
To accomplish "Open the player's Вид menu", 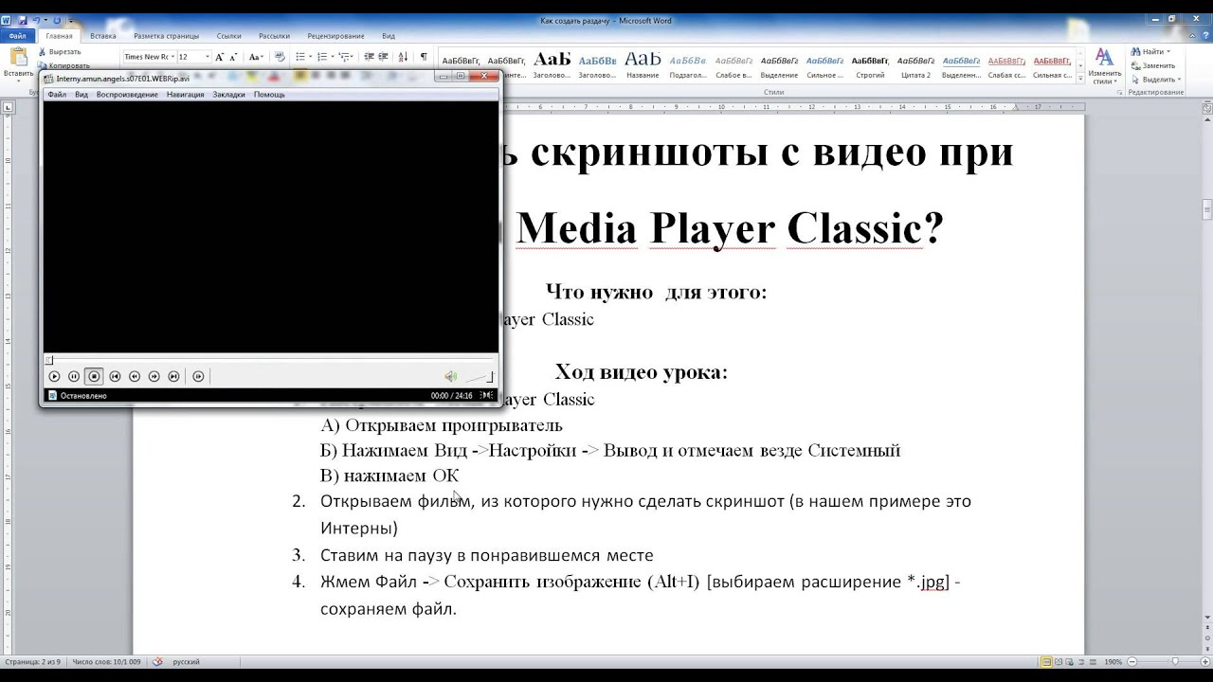I will coord(81,95).
